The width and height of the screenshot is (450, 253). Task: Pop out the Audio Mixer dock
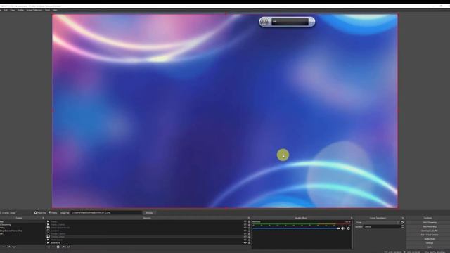click(x=352, y=218)
